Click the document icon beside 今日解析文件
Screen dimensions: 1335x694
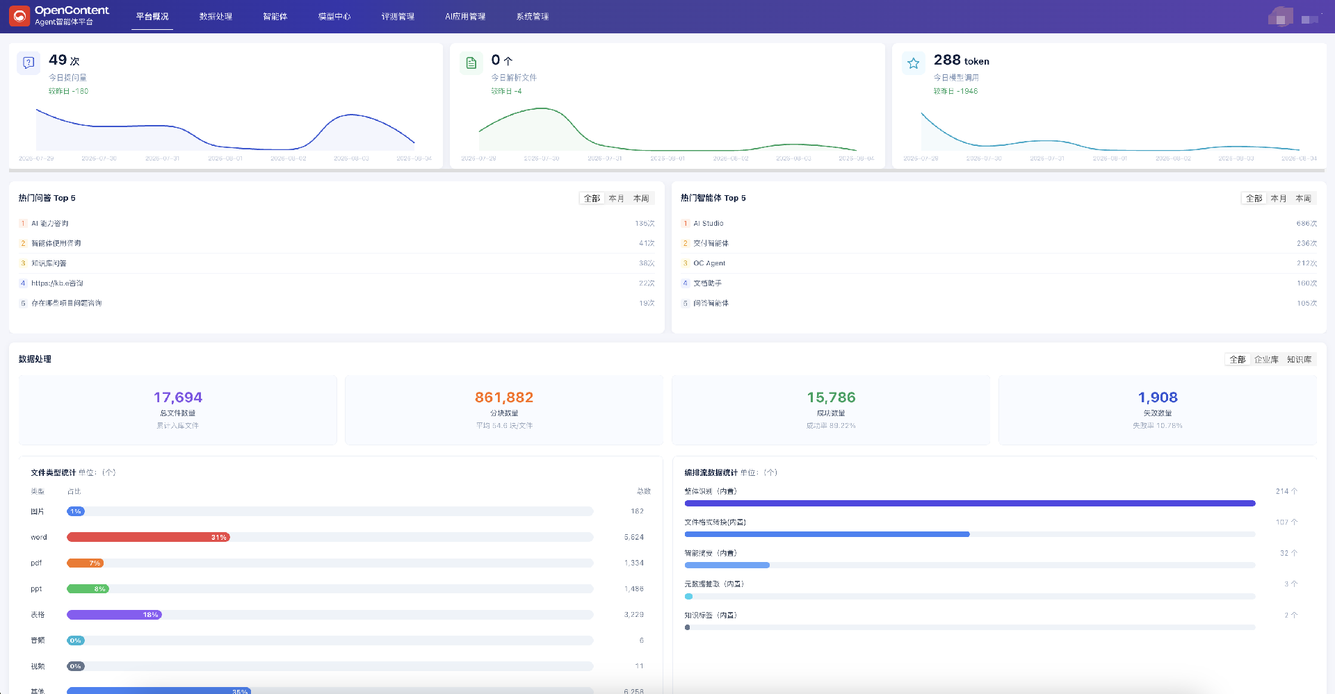point(471,63)
